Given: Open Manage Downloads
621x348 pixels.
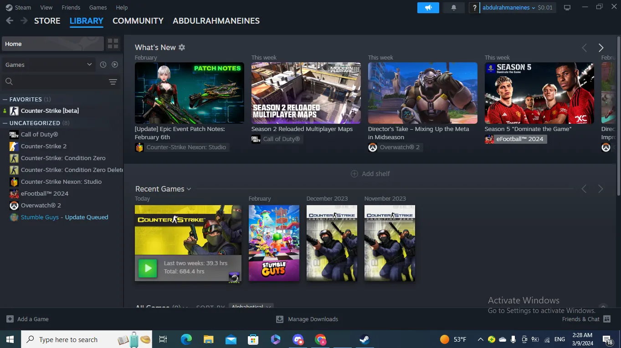Looking at the screenshot, I should coord(307,319).
